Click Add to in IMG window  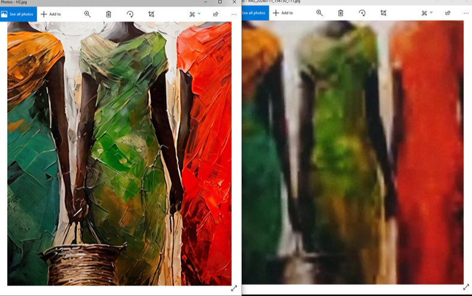(x=283, y=13)
